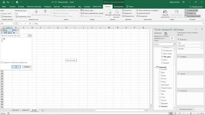
Task: Click the zoom slider handle
Action: pos(191,113)
